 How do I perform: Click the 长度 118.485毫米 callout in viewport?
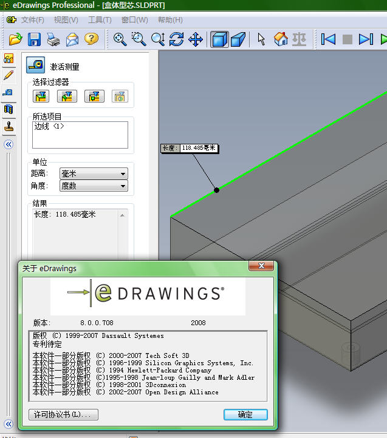point(190,148)
